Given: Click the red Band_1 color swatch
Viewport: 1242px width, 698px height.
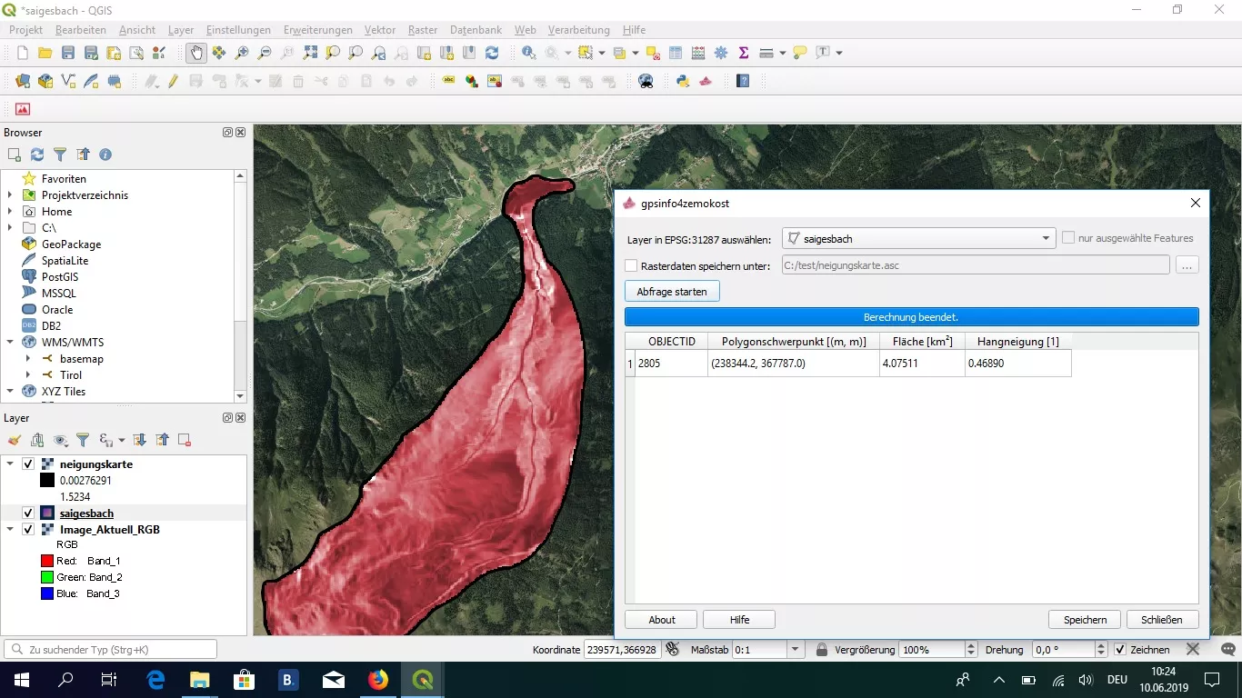Looking at the screenshot, I should pyautogui.click(x=47, y=562).
